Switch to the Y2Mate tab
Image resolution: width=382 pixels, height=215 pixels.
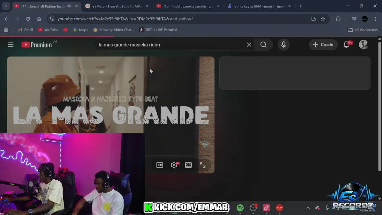pyautogui.click(x=116, y=6)
